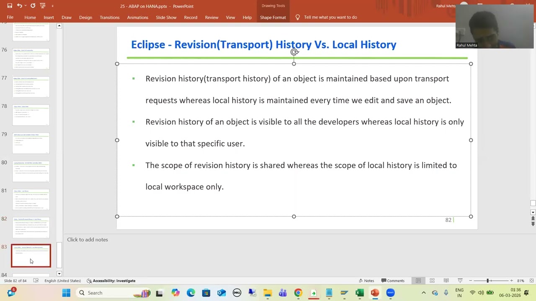This screenshot has width=536, height=301.
Task: Select the Slide Show tab
Action: pos(166,17)
